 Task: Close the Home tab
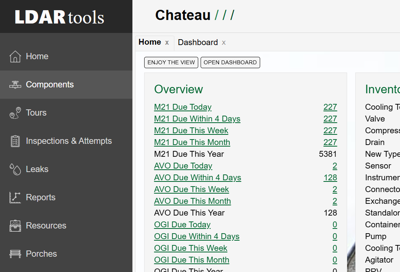point(167,43)
